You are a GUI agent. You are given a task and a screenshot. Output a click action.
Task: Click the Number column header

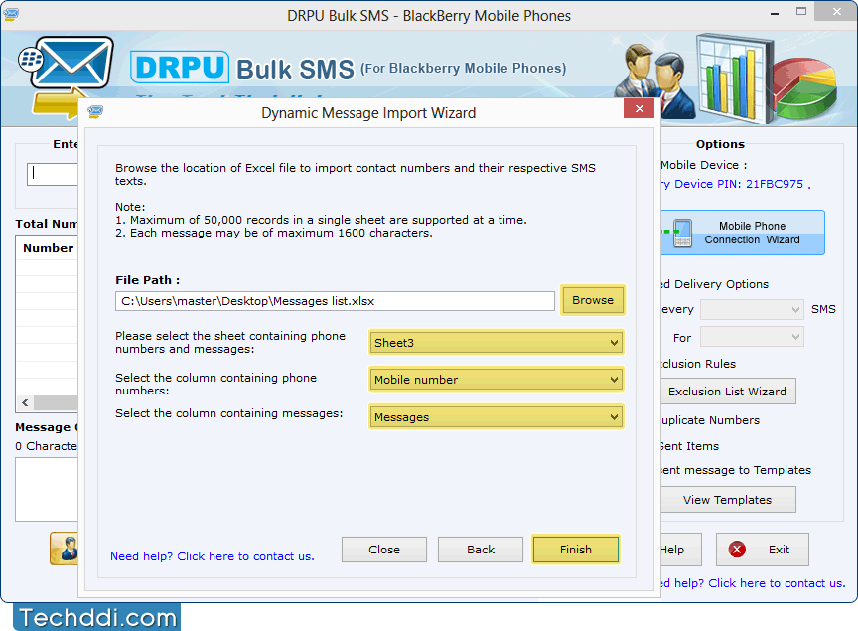point(48,248)
